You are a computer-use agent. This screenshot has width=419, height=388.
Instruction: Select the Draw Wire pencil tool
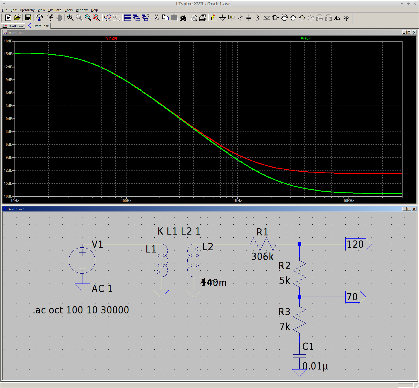pyautogui.click(x=214, y=18)
